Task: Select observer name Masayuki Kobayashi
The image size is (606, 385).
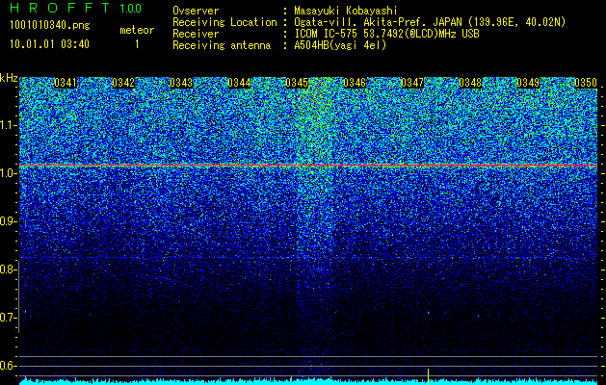Action: 346,11
